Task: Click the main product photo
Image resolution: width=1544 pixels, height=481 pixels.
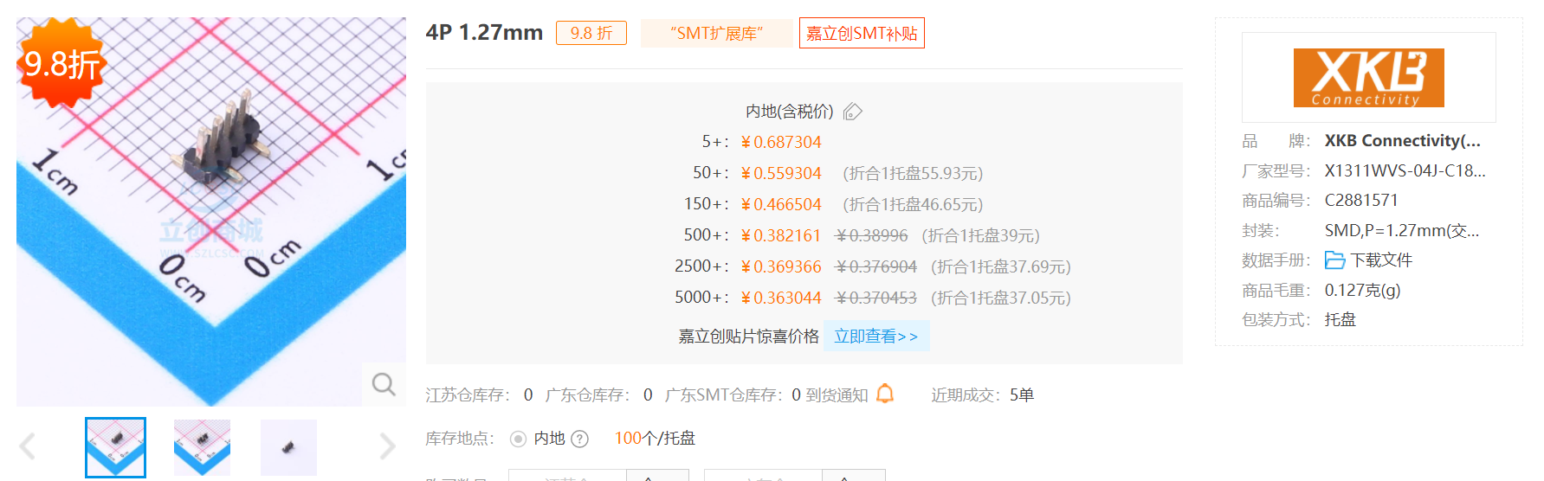Action: [211, 212]
